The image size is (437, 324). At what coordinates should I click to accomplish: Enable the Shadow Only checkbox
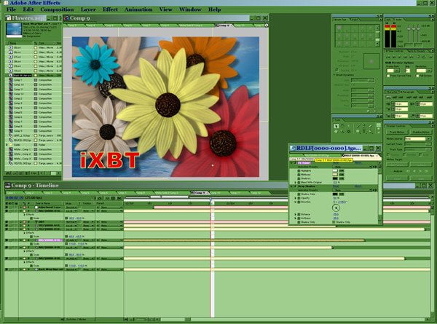click(334, 222)
